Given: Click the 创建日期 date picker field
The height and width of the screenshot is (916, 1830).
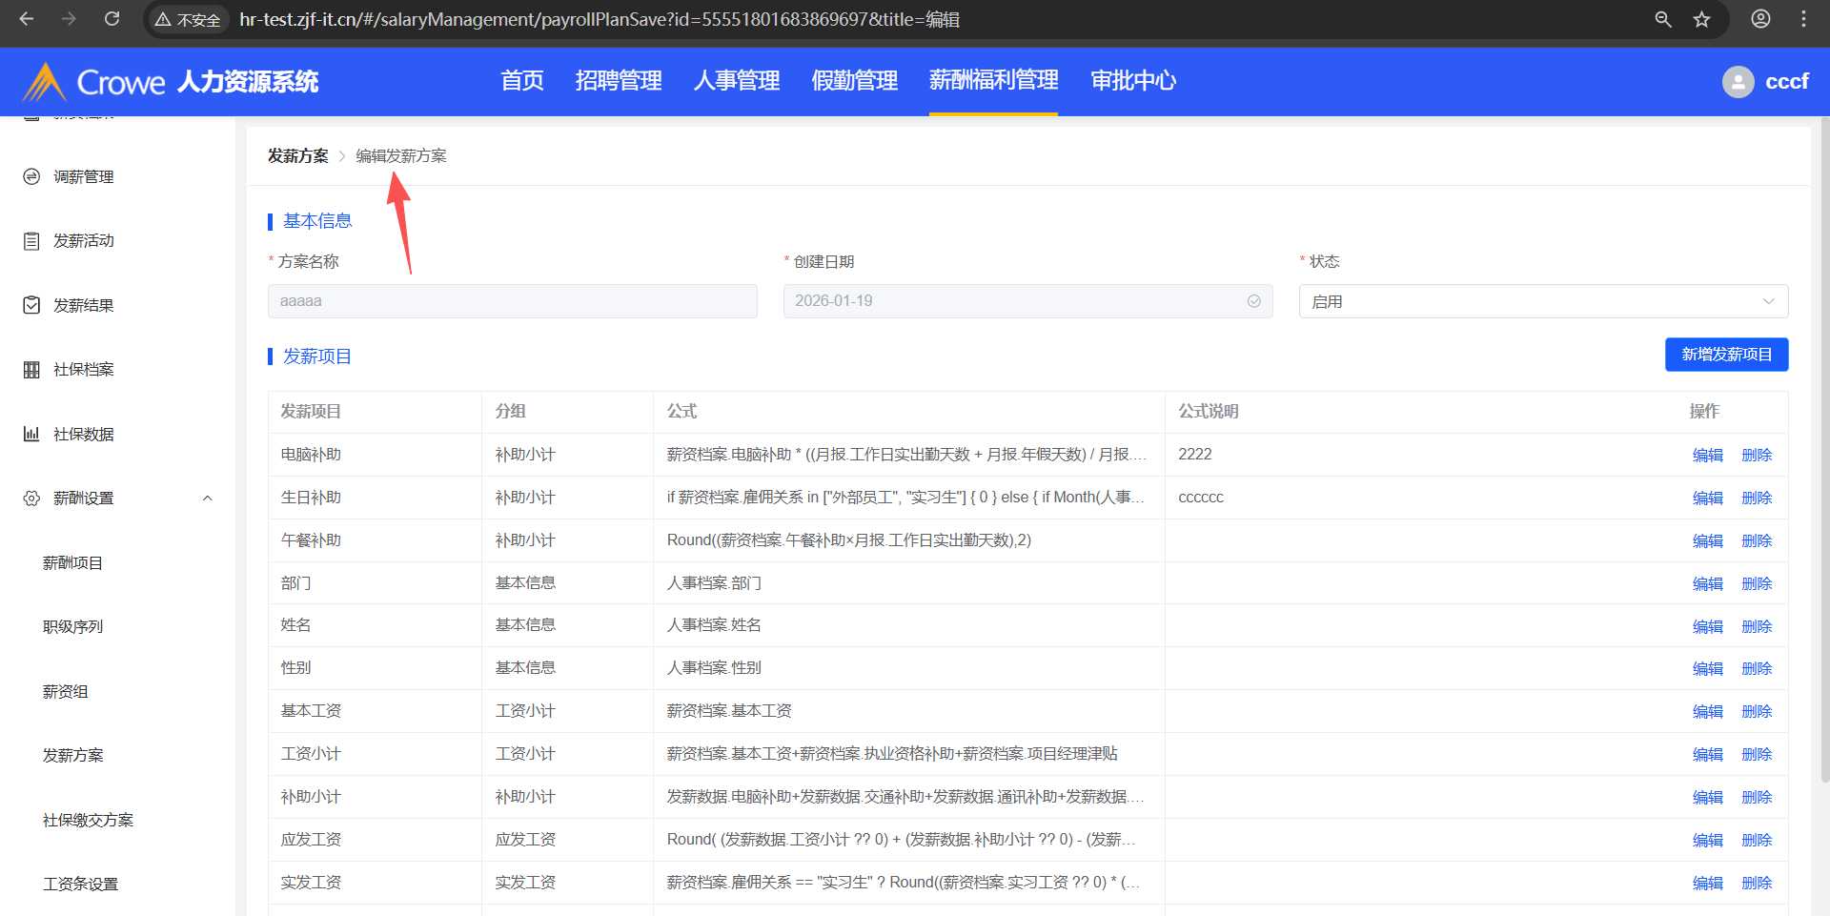Looking at the screenshot, I should click(x=1027, y=301).
